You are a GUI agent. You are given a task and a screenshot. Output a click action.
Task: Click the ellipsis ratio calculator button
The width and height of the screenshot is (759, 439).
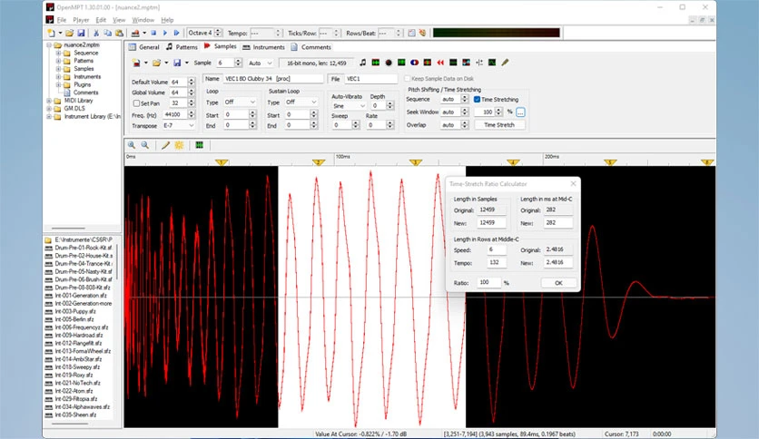pyautogui.click(x=520, y=112)
